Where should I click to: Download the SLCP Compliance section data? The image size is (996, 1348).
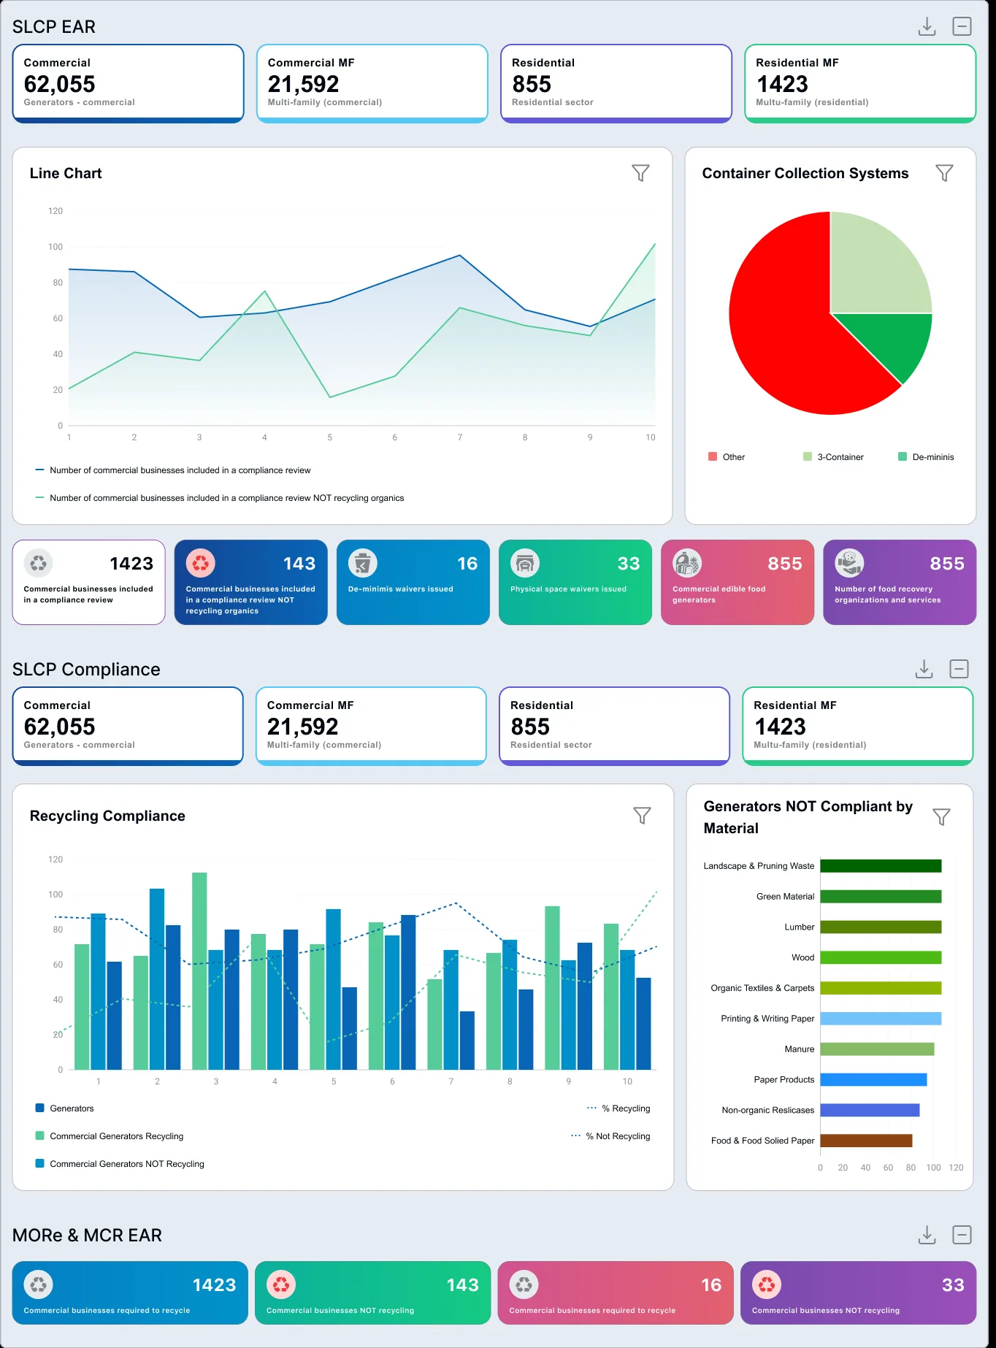click(x=924, y=669)
